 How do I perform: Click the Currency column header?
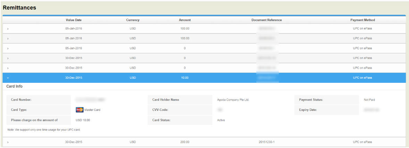coord(133,20)
